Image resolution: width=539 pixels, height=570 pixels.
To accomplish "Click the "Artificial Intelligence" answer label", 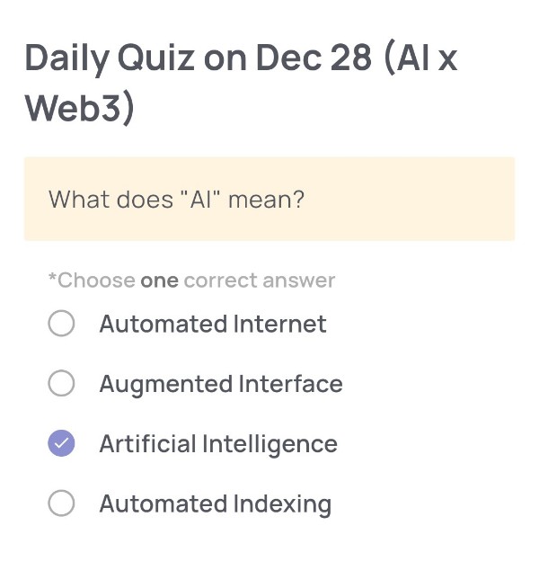I will 218,444.
